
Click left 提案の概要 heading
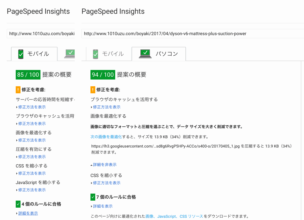[57, 75]
